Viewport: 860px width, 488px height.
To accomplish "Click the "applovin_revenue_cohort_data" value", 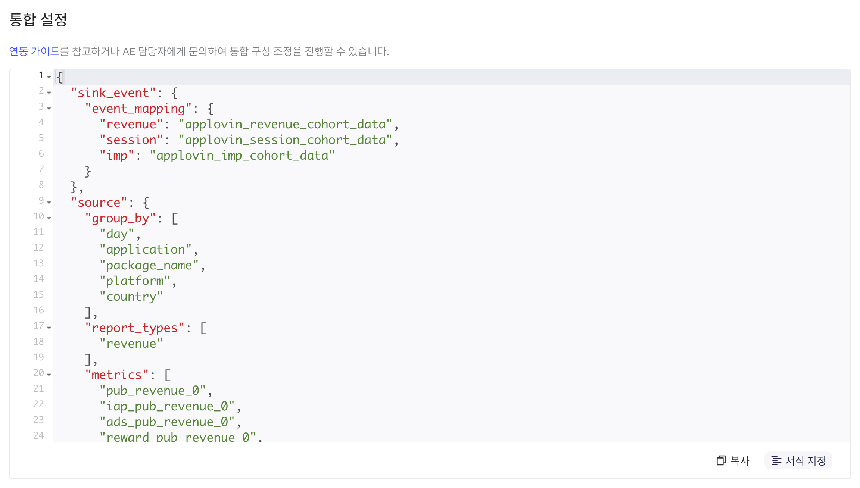I will (285, 124).
